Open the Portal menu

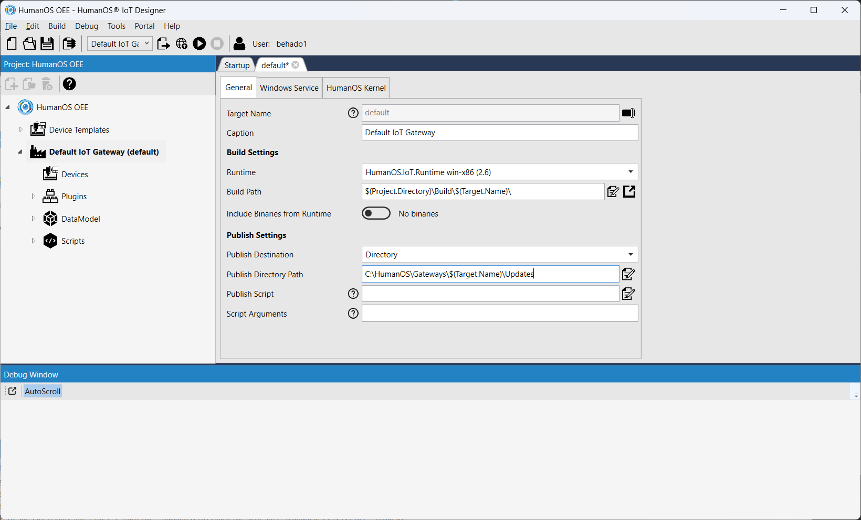tap(144, 26)
